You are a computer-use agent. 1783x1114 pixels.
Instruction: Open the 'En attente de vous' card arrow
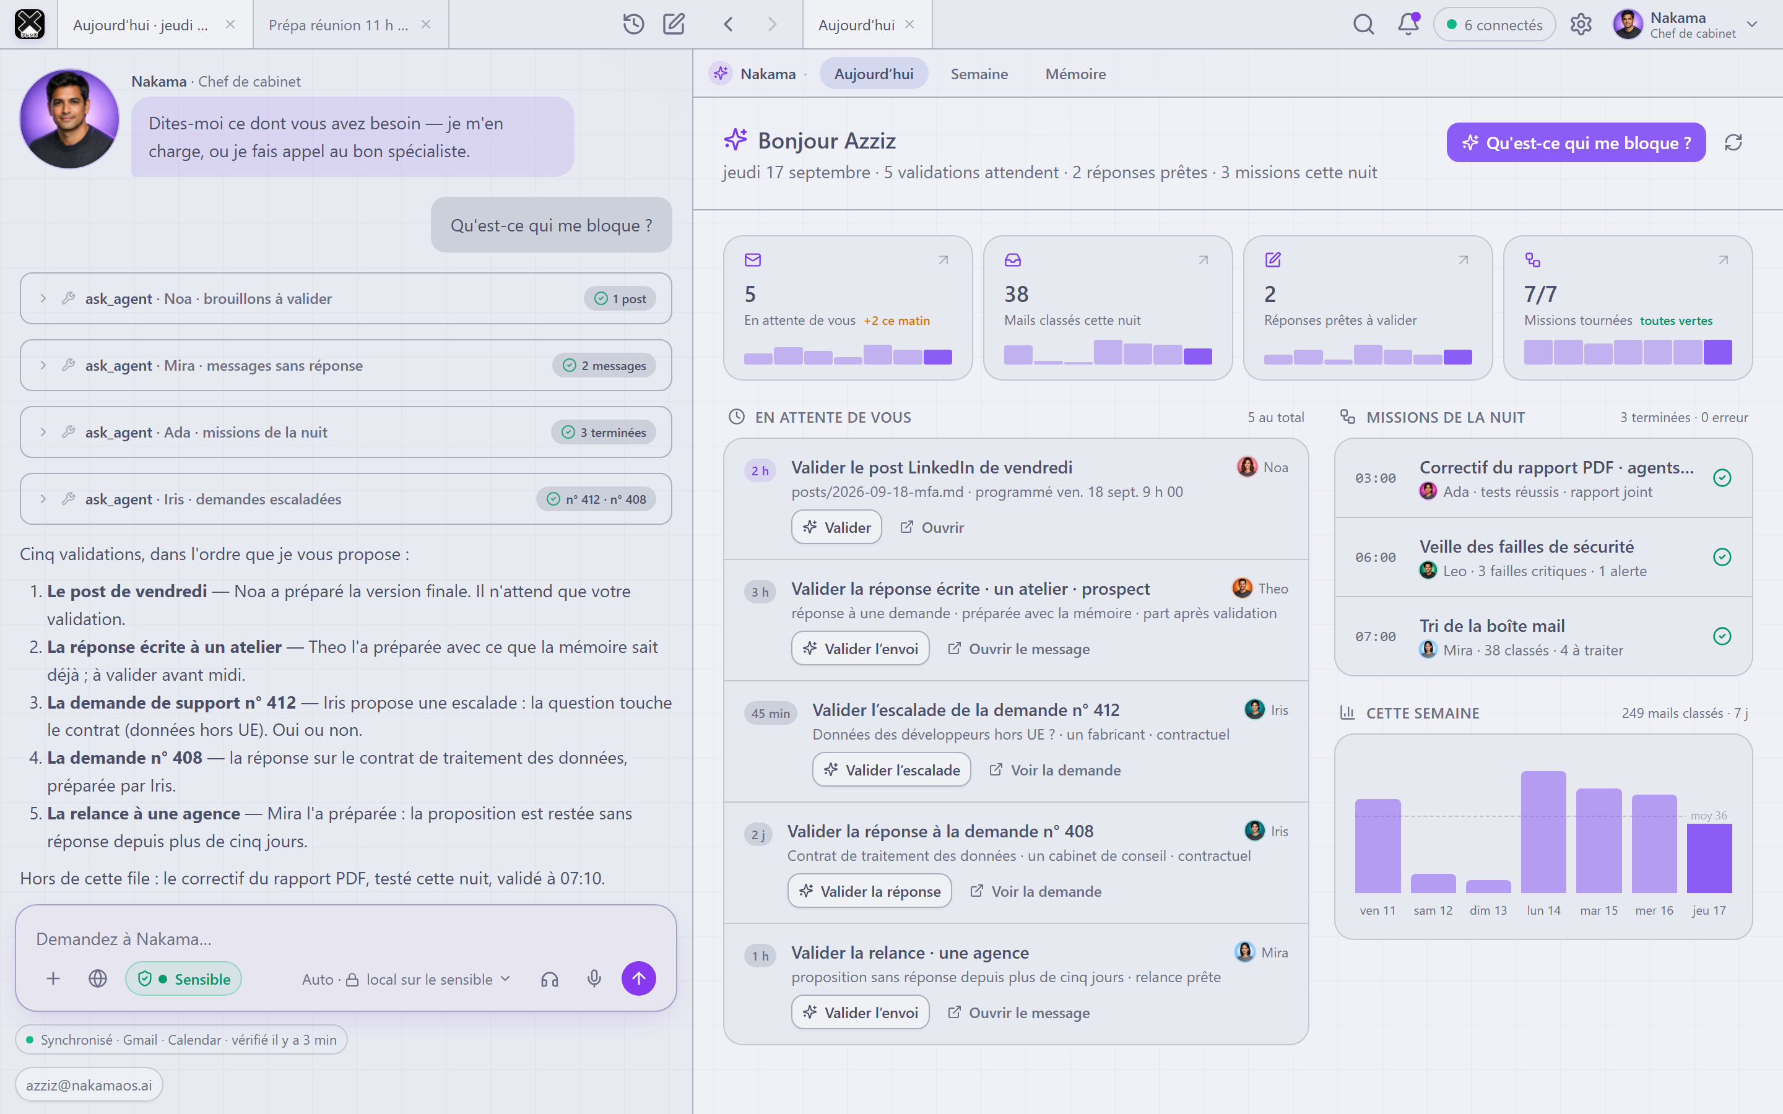point(943,260)
